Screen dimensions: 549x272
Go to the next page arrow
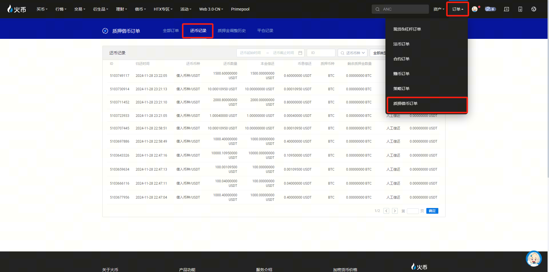click(x=395, y=211)
